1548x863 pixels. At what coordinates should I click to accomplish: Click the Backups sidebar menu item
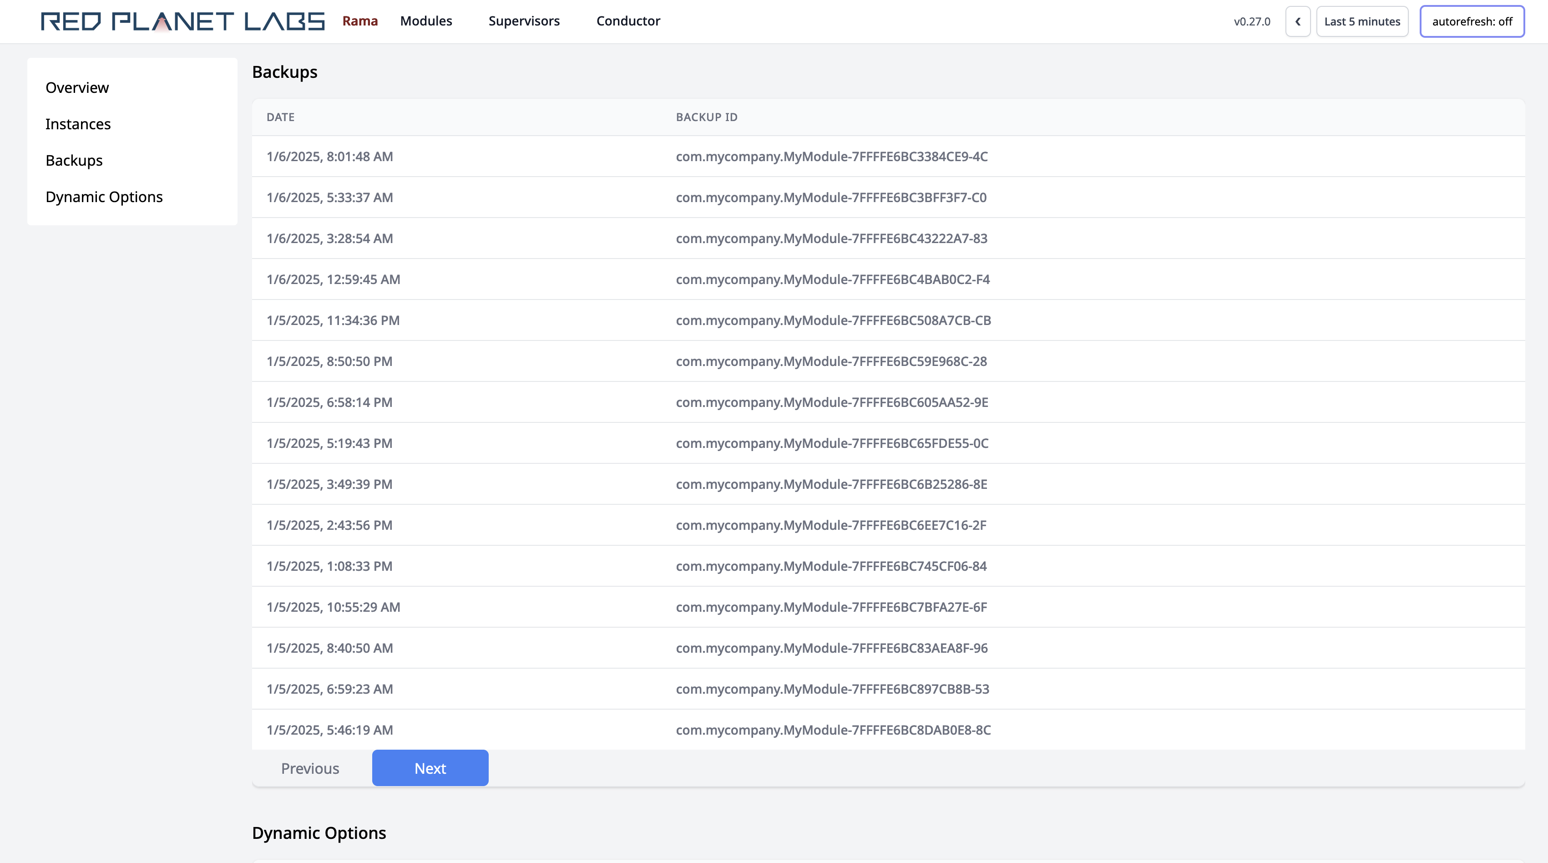pyautogui.click(x=72, y=159)
